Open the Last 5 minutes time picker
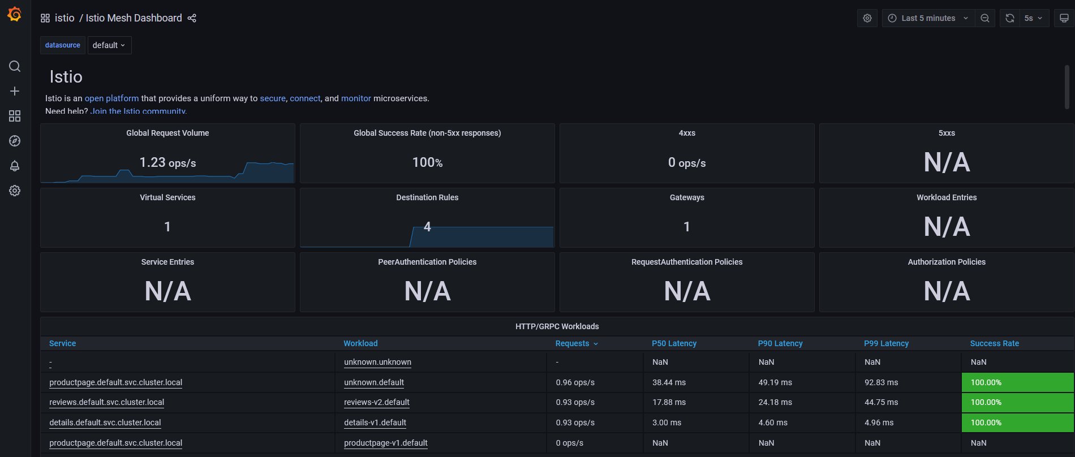This screenshot has height=457, width=1075. tap(928, 18)
